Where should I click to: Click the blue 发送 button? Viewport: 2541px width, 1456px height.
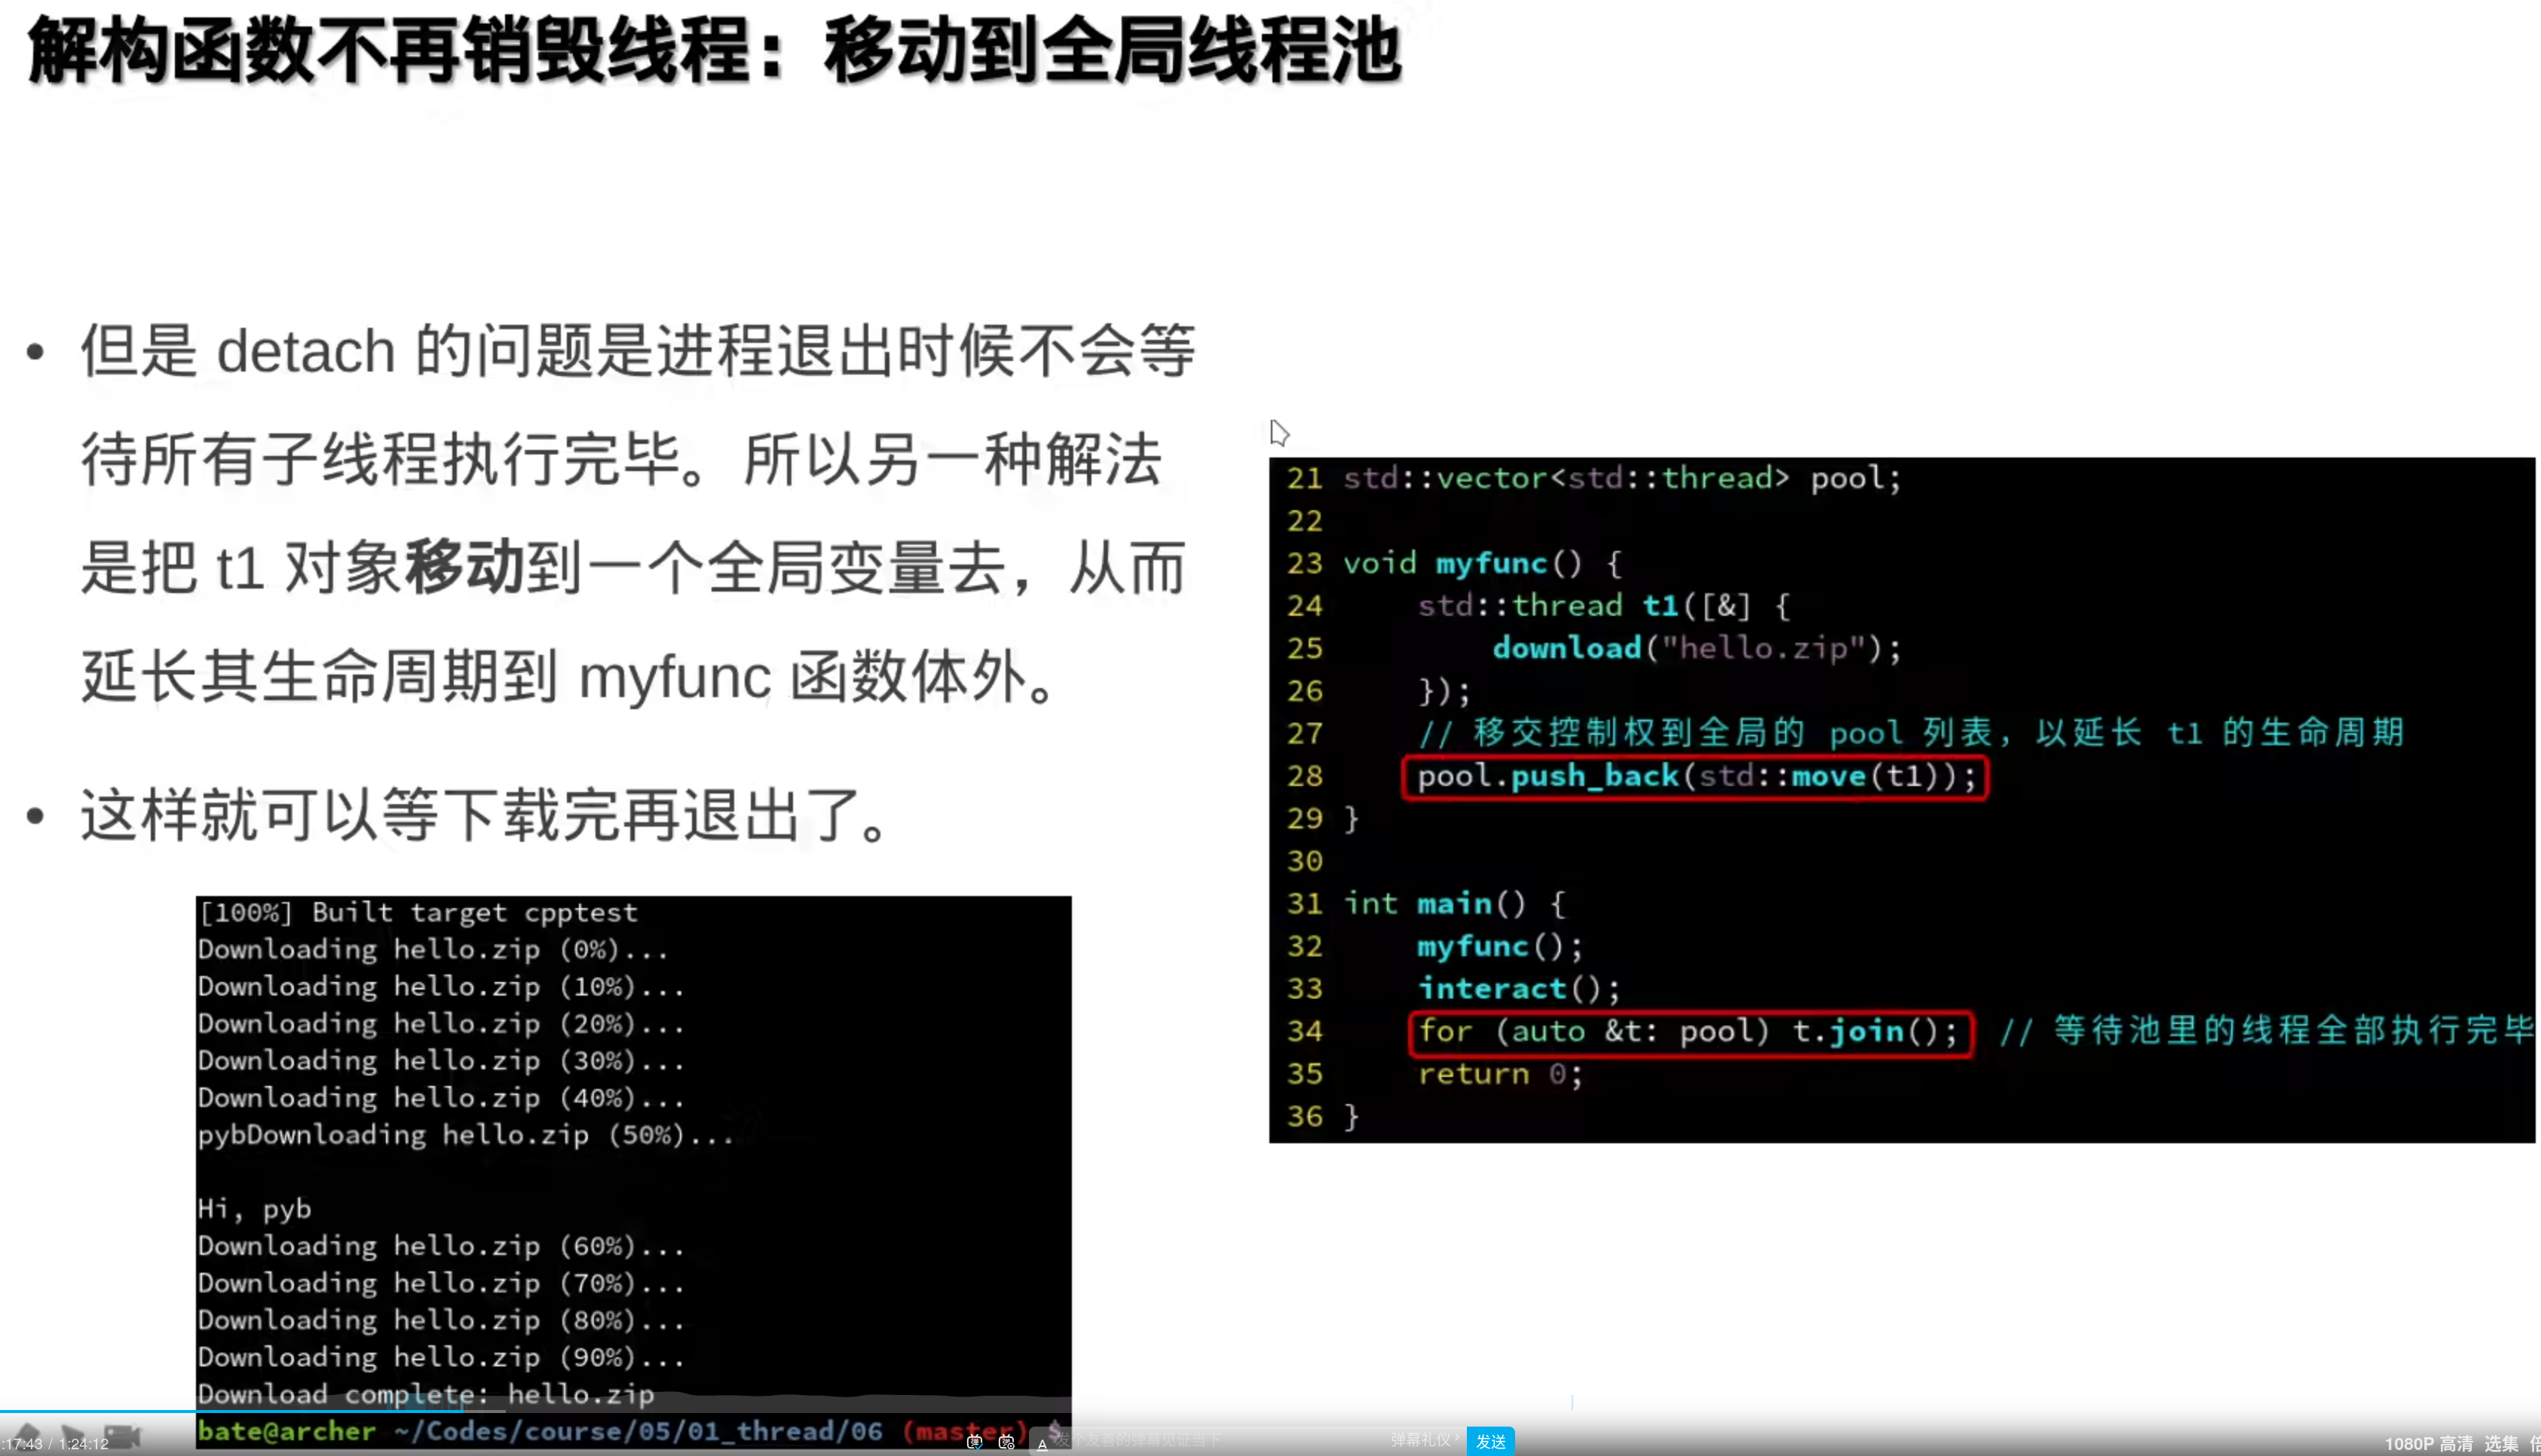click(x=1490, y=1441)
